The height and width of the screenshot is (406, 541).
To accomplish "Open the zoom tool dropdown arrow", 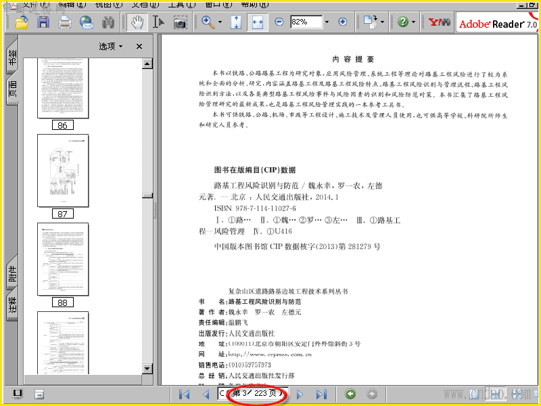I will point(220,22).
